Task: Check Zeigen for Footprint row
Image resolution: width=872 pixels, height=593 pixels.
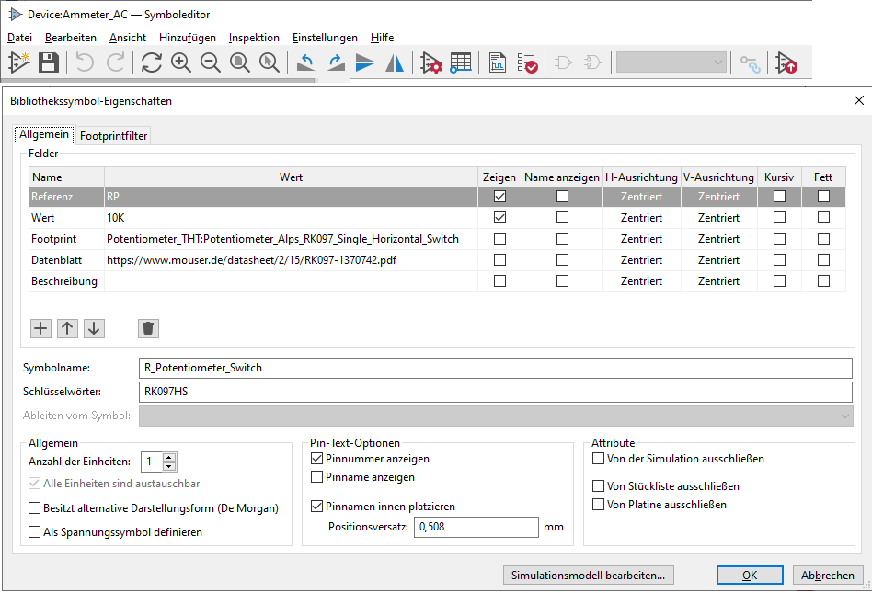Action: pos(500,238)
